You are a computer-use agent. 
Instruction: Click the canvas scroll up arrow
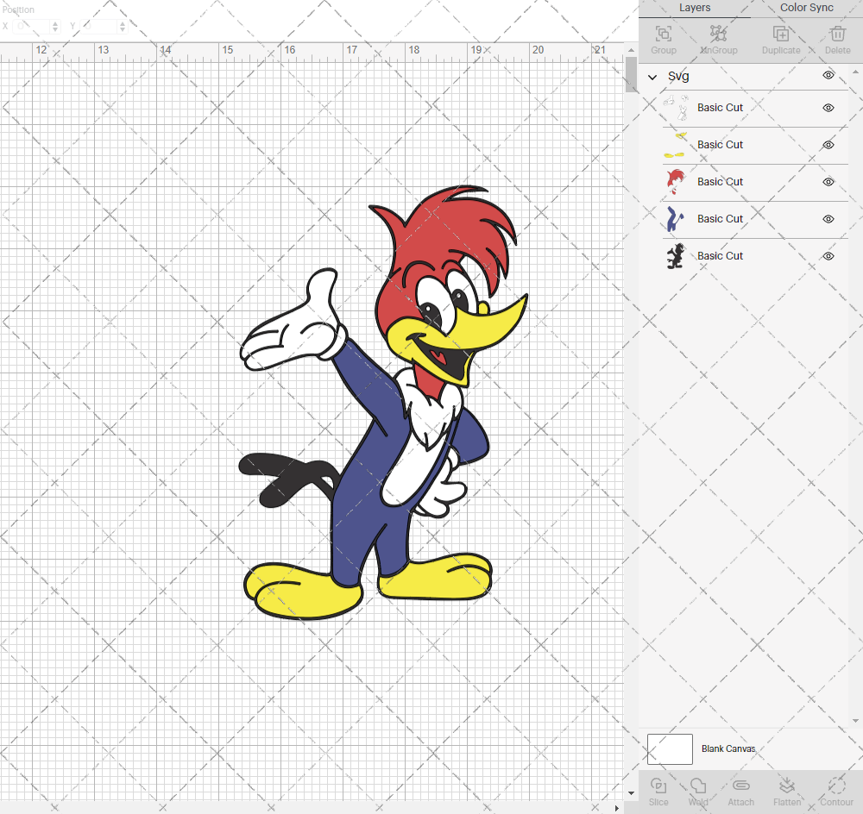pos(631,50)
